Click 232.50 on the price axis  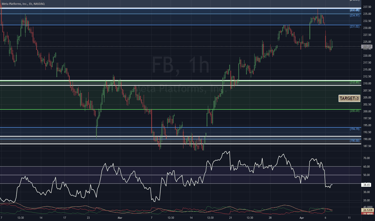[367, 21]
